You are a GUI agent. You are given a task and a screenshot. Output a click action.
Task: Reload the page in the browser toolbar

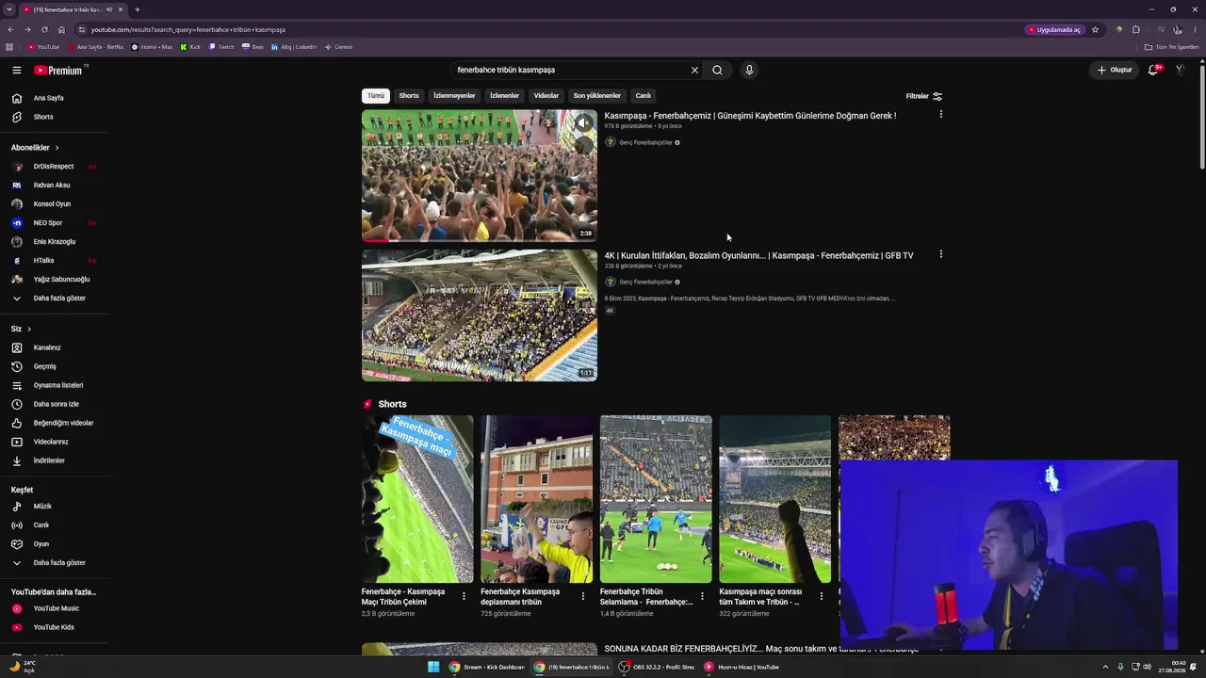click(x=44, y=29)
